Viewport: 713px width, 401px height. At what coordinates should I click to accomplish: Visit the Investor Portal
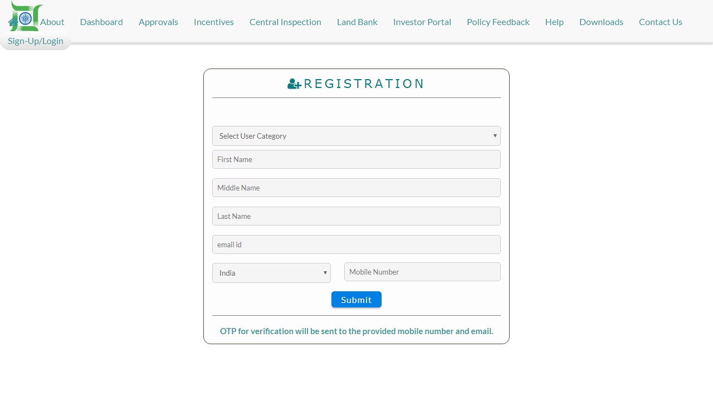coord(422,22)
